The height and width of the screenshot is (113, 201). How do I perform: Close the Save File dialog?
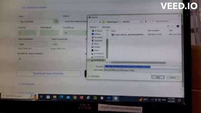(179, 16)
